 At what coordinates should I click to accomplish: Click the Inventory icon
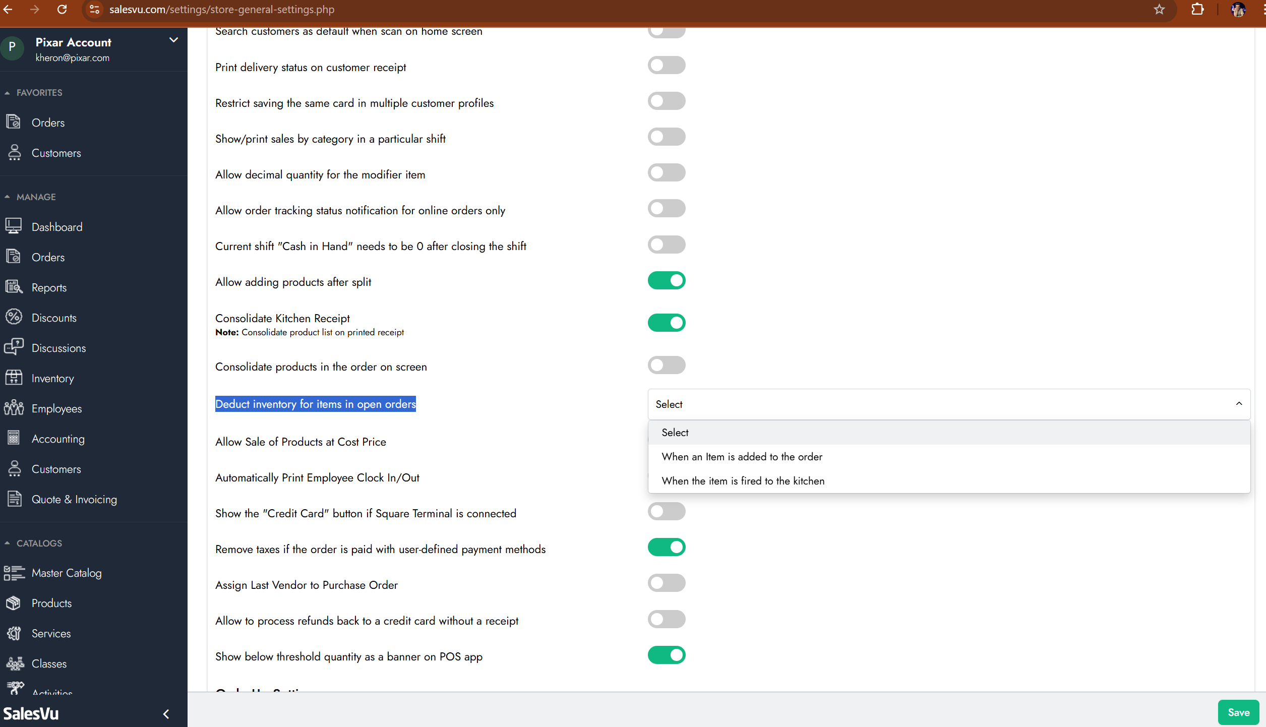click(14, 378)
